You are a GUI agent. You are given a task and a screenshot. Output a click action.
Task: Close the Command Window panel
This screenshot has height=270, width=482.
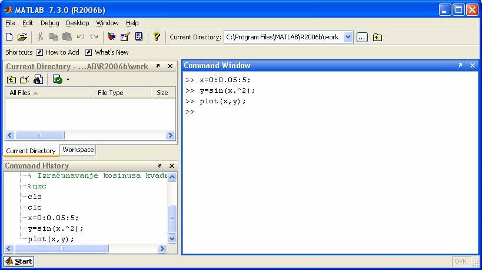coord(473,66)
